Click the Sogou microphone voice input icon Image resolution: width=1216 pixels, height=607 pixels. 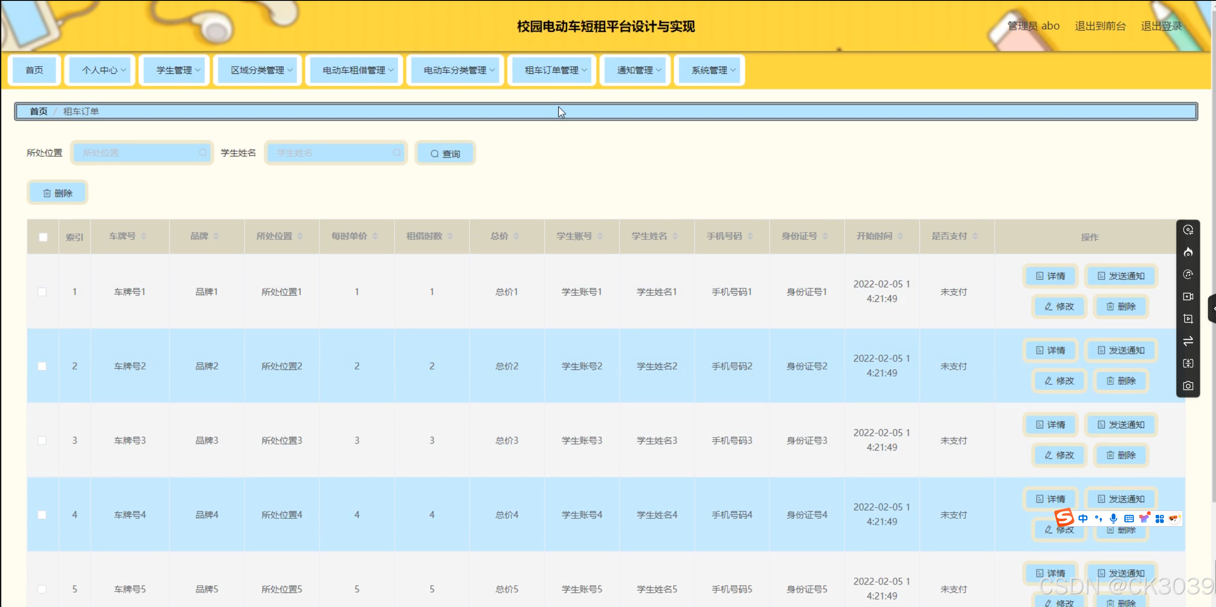pos(1113,518)
